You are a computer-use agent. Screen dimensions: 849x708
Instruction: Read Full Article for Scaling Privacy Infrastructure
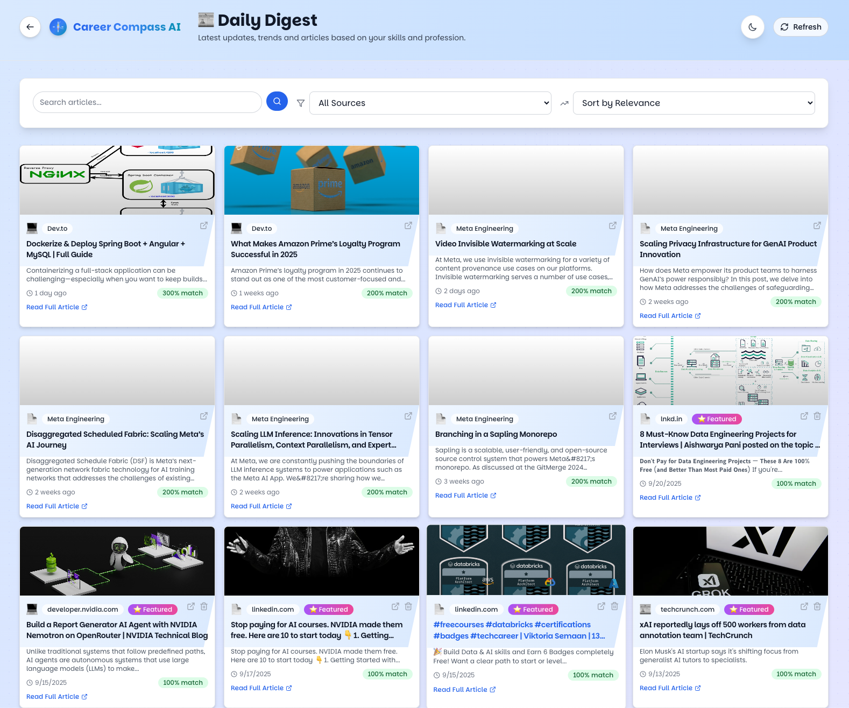670,316
